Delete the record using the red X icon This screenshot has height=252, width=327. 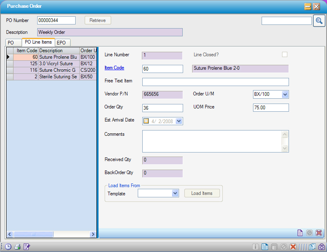[x=292, y=247]
